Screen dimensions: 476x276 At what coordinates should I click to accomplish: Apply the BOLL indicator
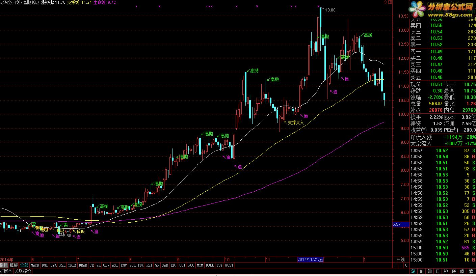click(210, 265)
